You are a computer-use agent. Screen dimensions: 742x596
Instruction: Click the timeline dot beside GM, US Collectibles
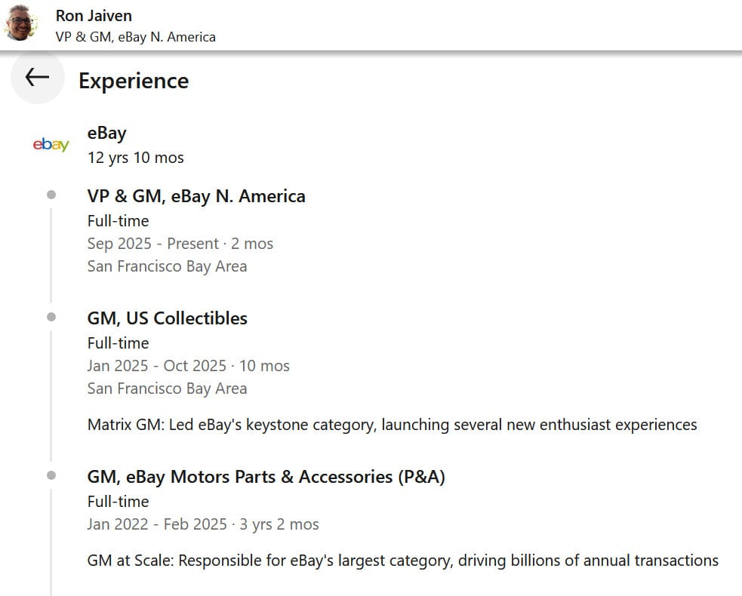tap(51, 317)
